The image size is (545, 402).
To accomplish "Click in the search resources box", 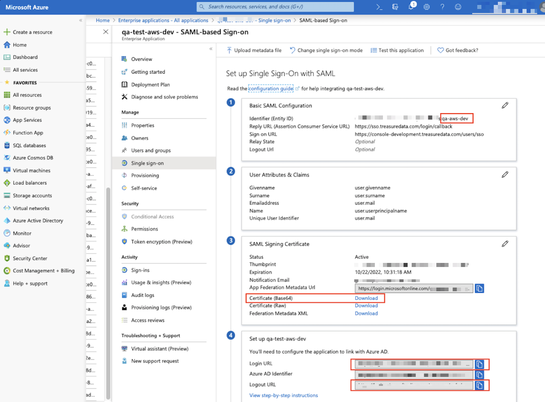I will (x=275, y=7).
